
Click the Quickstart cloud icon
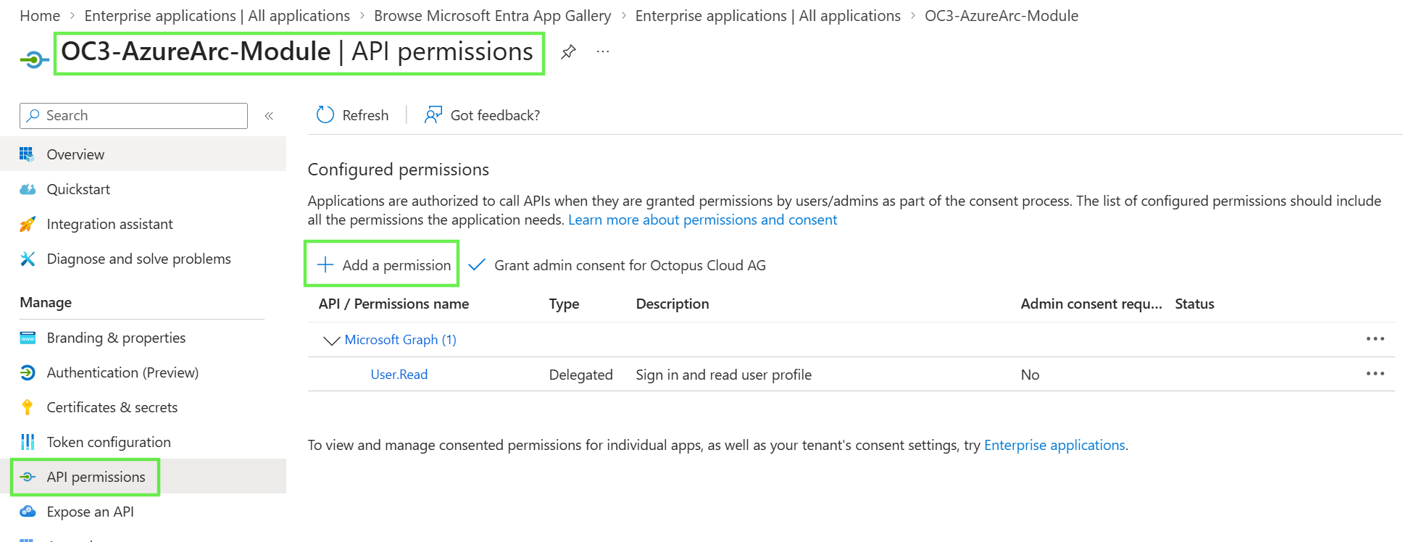coord(28,189)
